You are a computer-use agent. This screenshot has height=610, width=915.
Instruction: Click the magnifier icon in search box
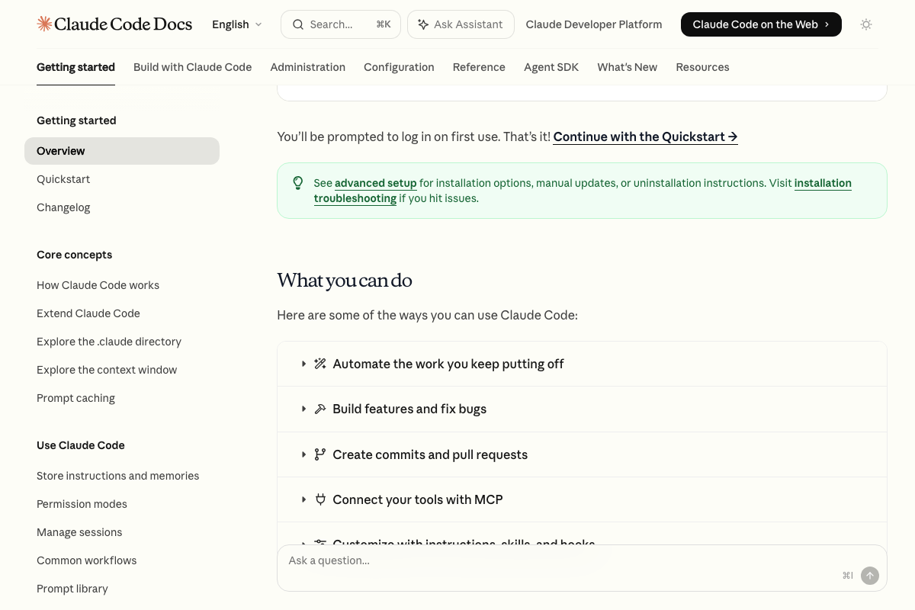pos(298,24)
